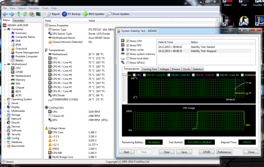Expand the Operating System node
264x167 pixels.
pos(5,99)
